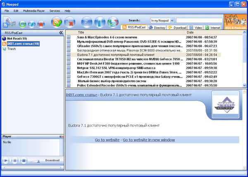This screenshot has width=248, height=177.
Task: Open the File menu
Action: pyautogui.click(x=7, y=11)
